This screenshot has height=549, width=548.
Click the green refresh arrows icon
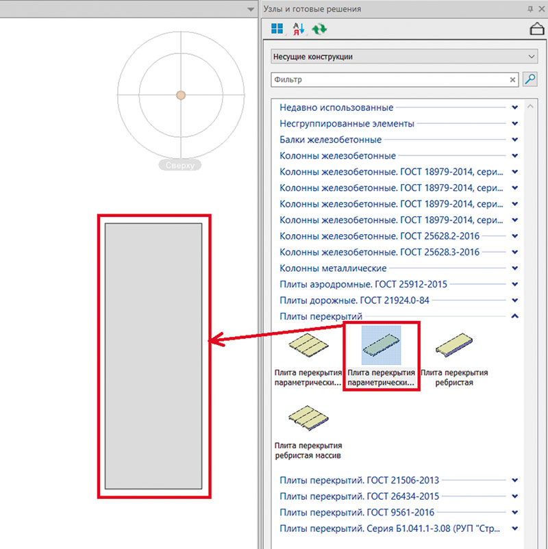319,29
